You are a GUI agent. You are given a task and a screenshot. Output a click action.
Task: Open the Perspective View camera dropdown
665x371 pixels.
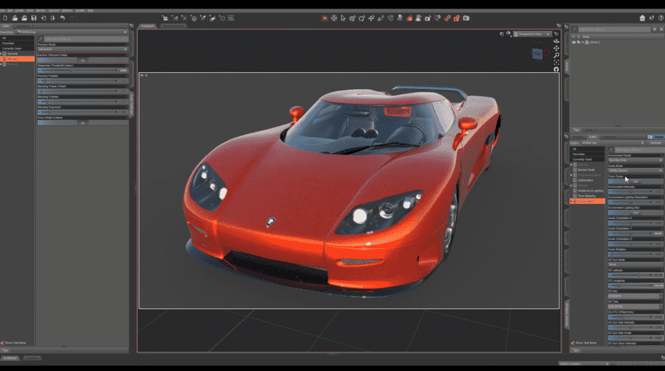533,34
